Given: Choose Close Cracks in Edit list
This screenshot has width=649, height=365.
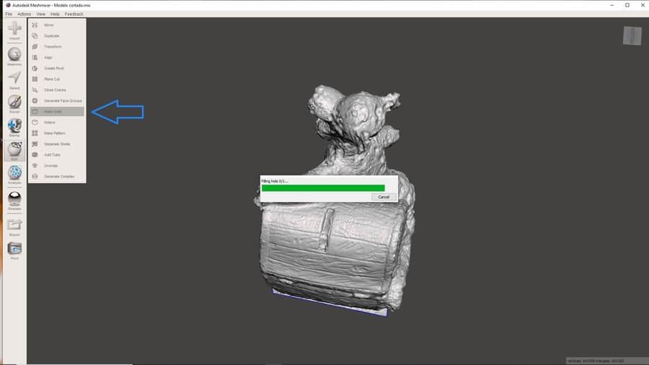Looking at the screenshot, I should pos(57,89).
